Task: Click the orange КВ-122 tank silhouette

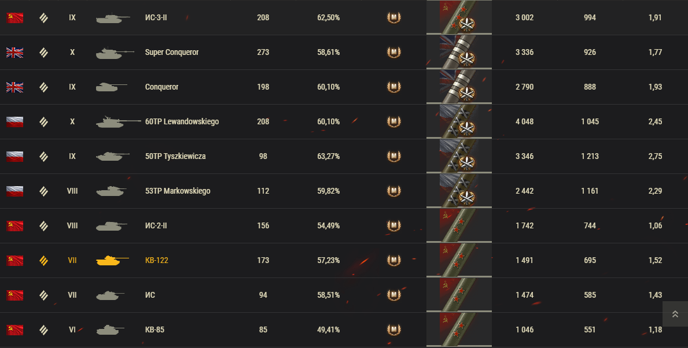Action: (x=112, y=260)
